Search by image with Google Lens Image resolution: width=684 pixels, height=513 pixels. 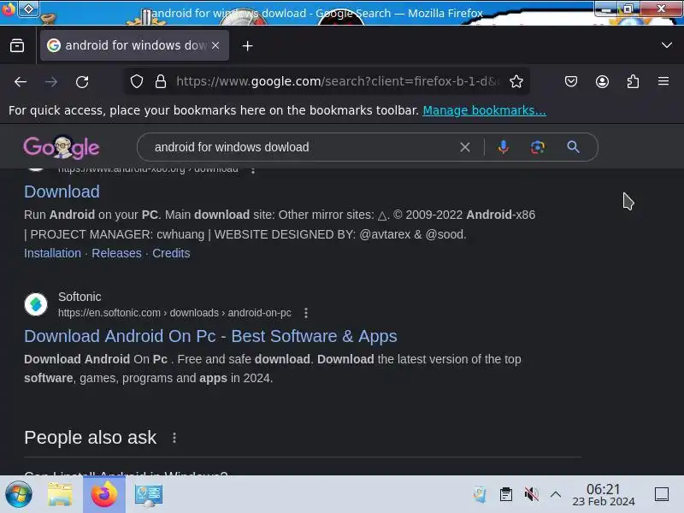pyautogui.click(x=538, y=147)
